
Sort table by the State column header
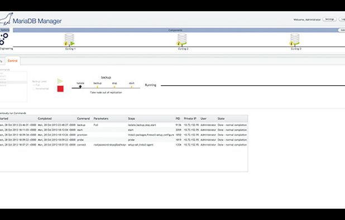click(221, 118)
